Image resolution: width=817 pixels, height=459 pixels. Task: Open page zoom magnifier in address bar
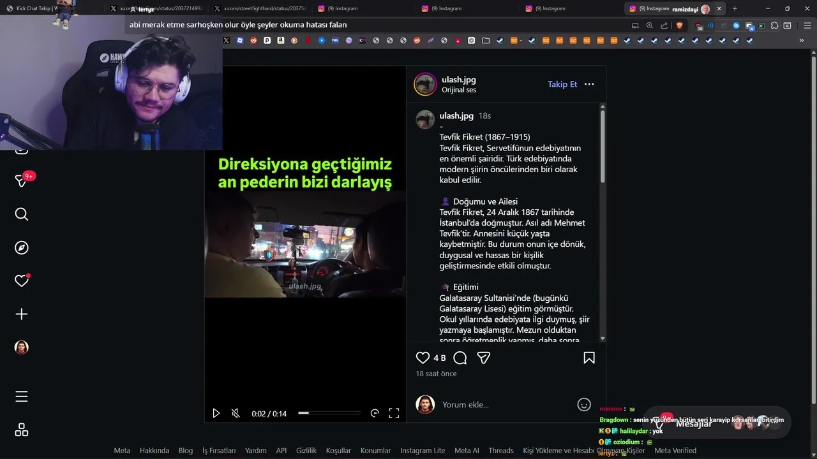click(x=650, y=25)
